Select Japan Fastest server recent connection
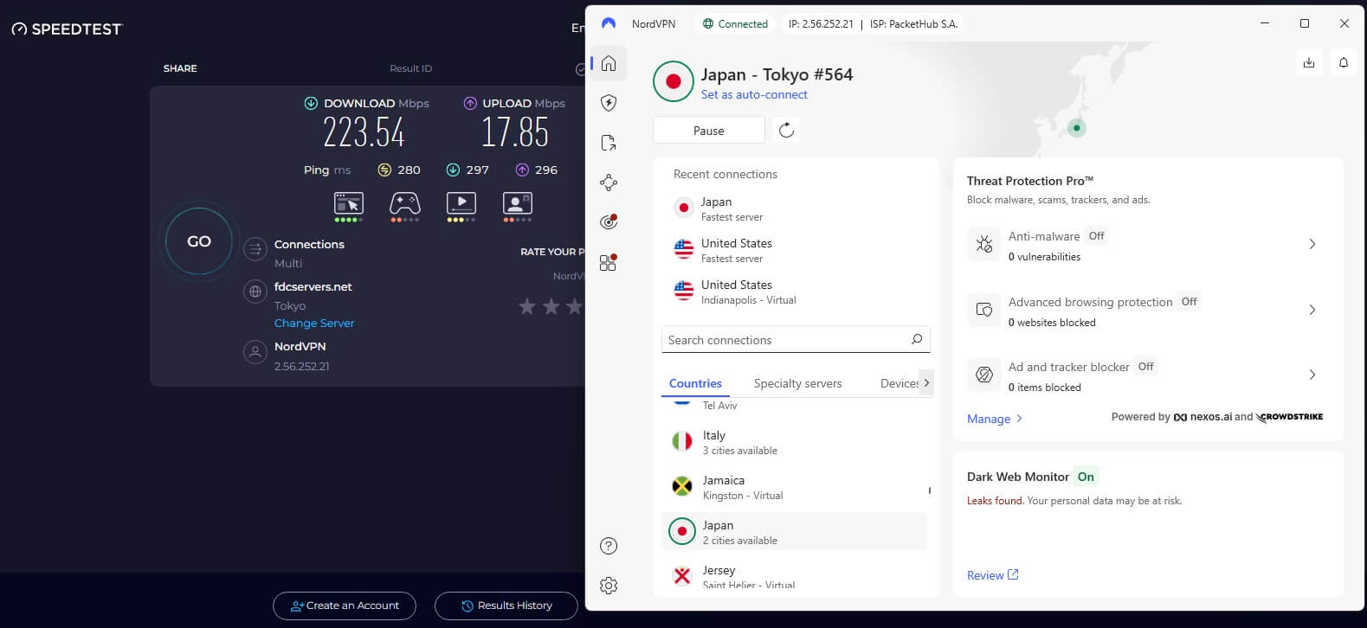Screen dimensions: 1367x628 (796, 208)
